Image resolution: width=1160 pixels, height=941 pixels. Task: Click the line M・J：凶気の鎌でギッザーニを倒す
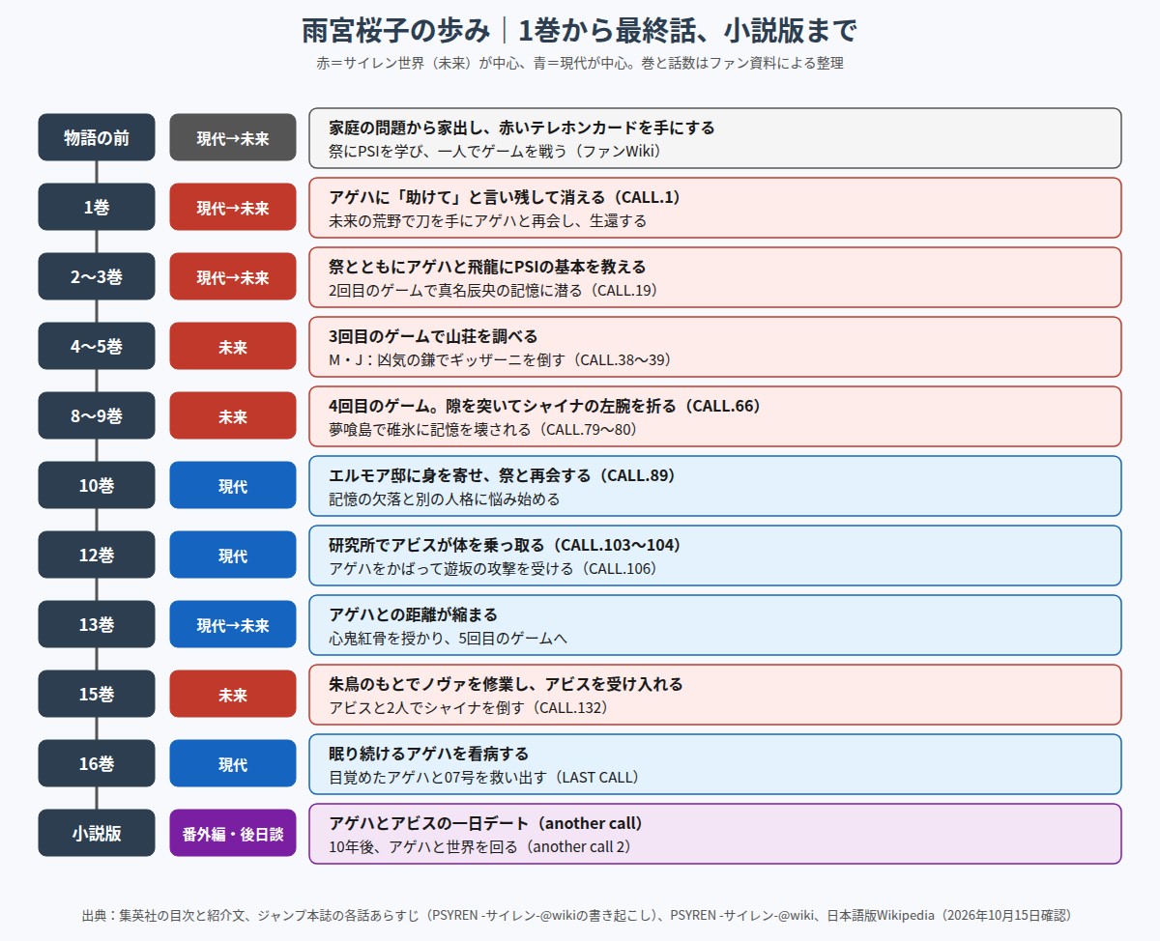500,359
